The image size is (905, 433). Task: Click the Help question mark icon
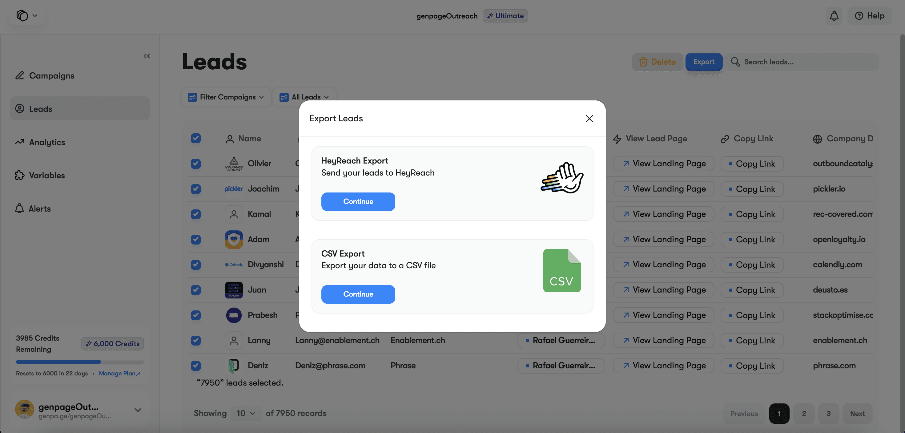[x=859, y=16]
